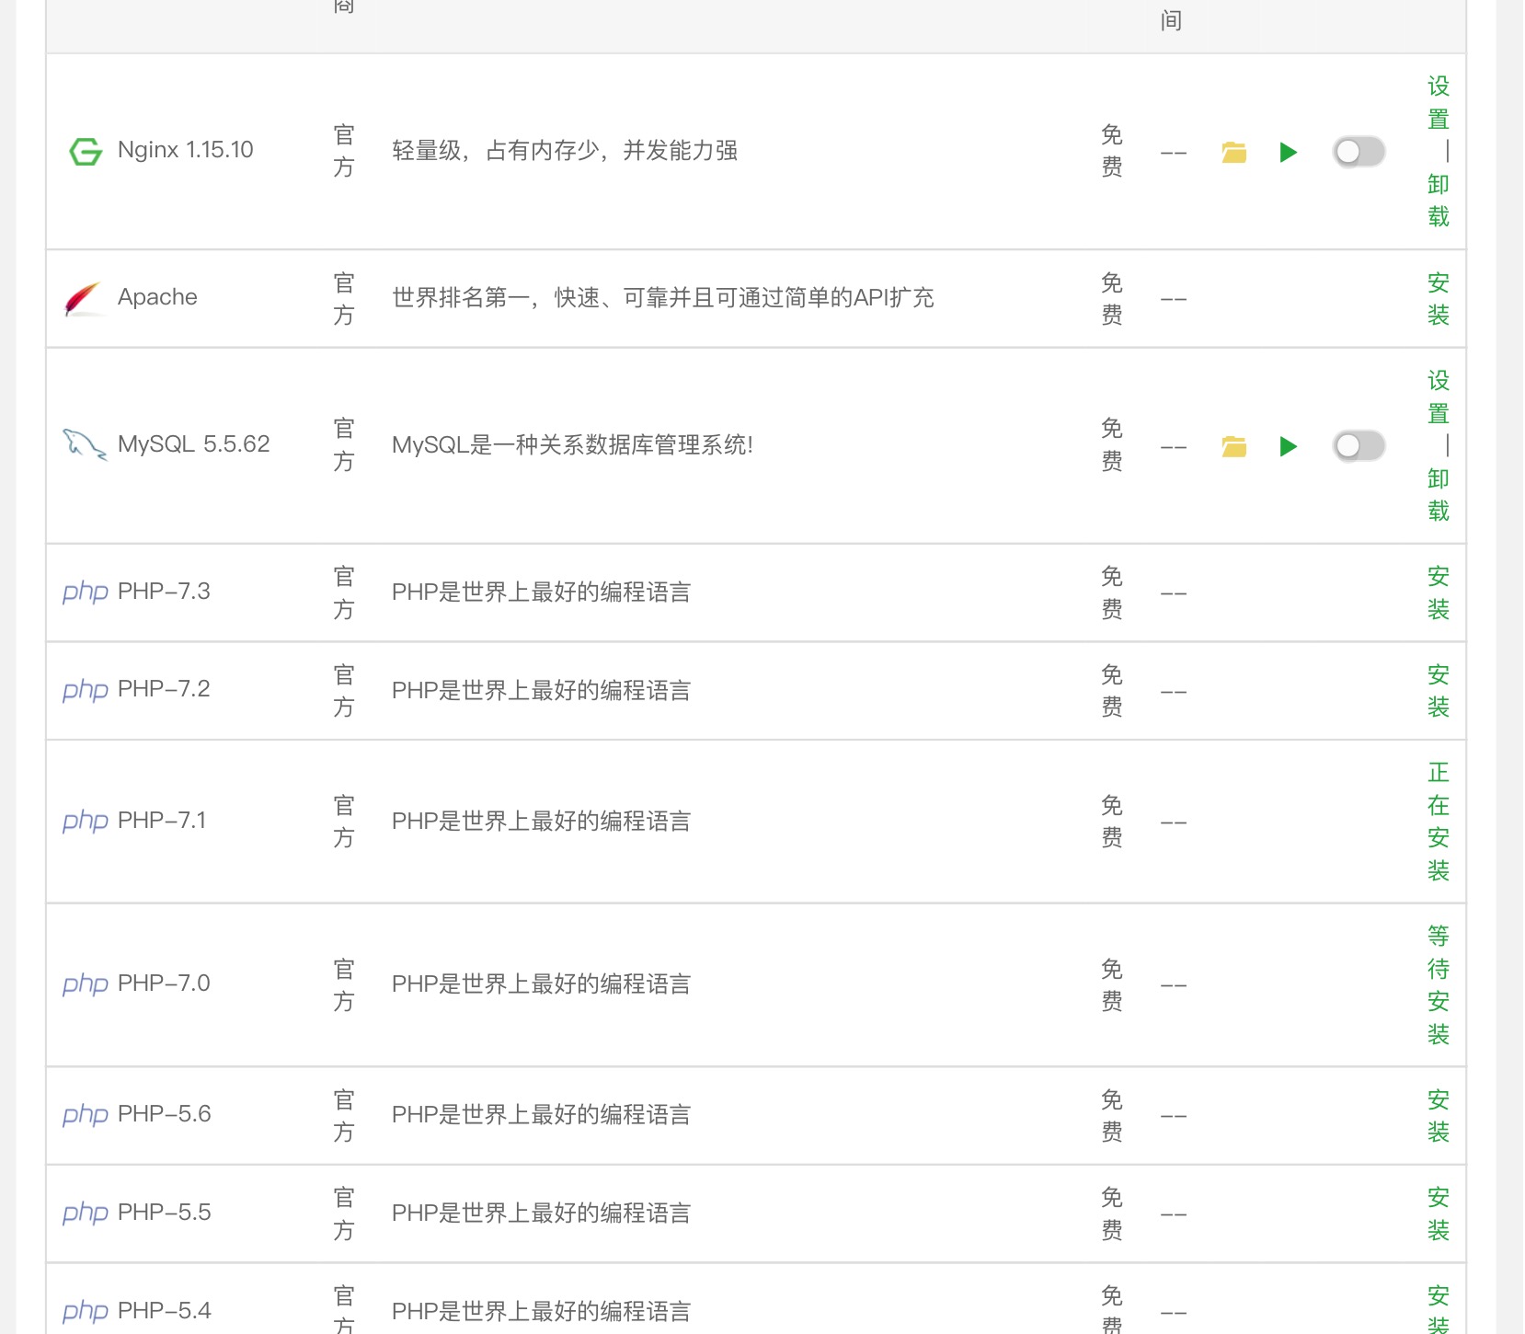The image size is (1525, 1334).
Task: Install PHP-7.3 via 安装 link
Action: click(x=1439, y=593)
